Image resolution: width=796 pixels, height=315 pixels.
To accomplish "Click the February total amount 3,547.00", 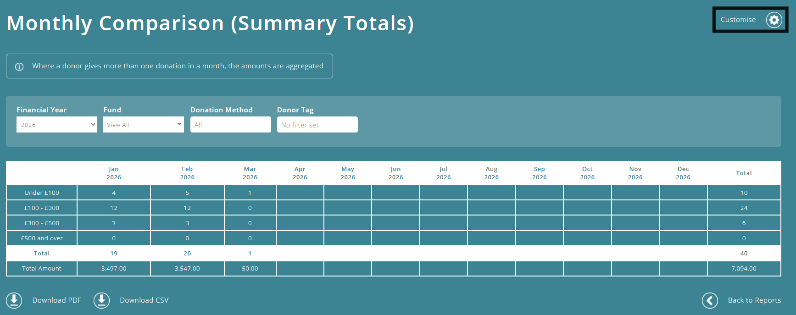I will coord(187,269).
